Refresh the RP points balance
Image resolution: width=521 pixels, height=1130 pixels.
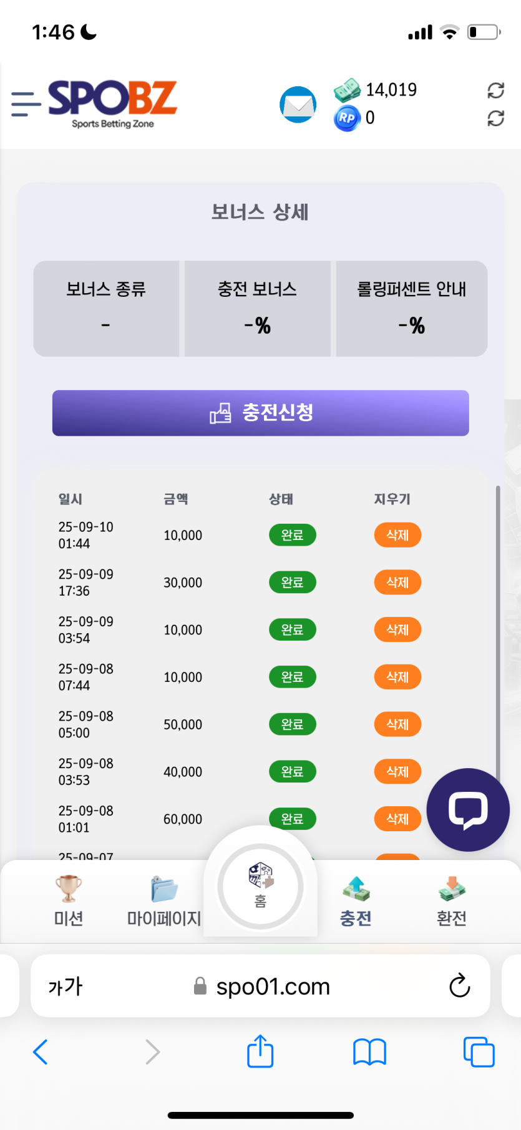pyautogui.click(x=495, y=118)
